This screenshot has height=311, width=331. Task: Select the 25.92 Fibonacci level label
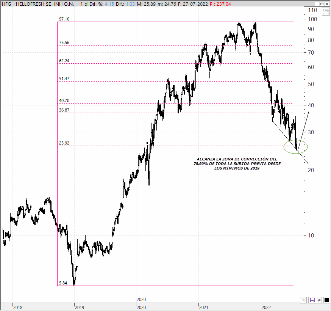coord(64,143)
